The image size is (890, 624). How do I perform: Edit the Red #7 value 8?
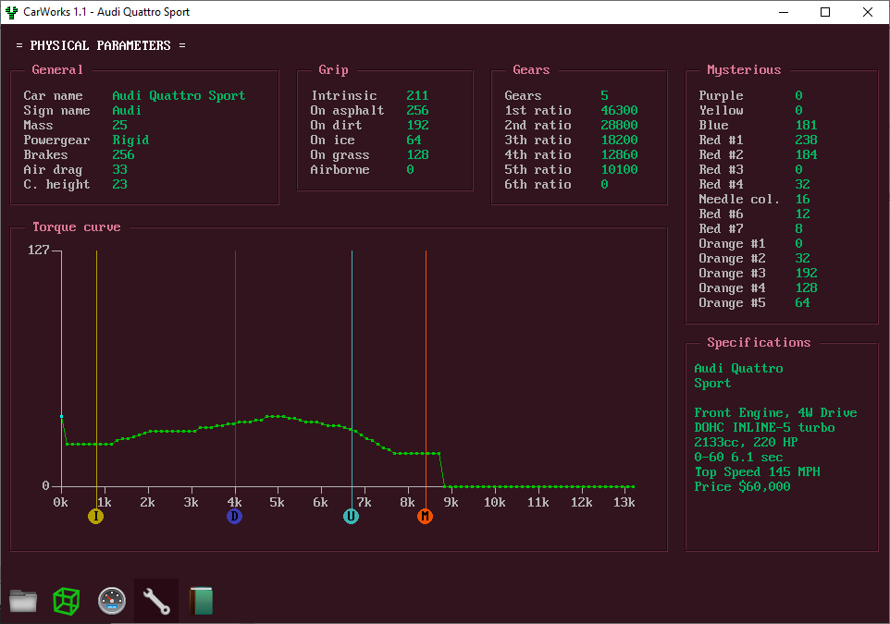(798, 228)
